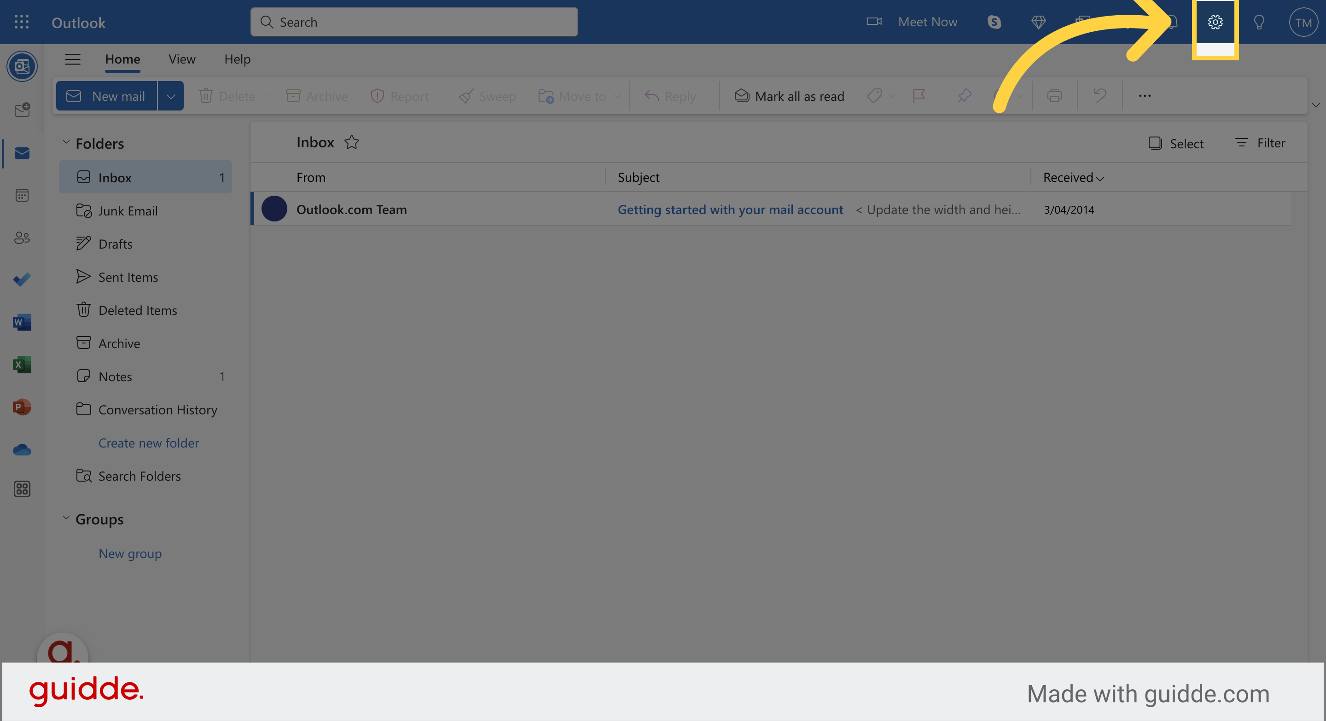
Task: Open Calendar in the left rail
Action: (x=22, y=196)
